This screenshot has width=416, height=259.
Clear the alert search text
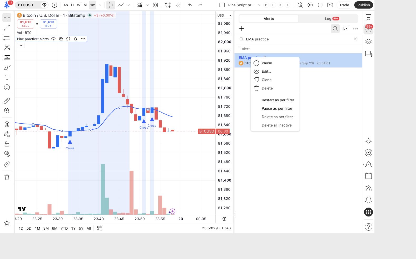pos(355,39)
